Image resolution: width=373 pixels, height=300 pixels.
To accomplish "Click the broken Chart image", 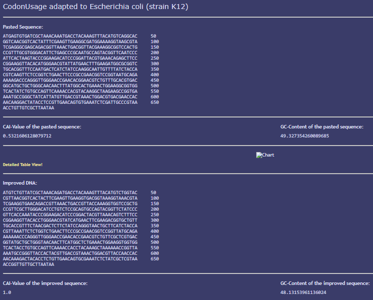I will 265,155.
